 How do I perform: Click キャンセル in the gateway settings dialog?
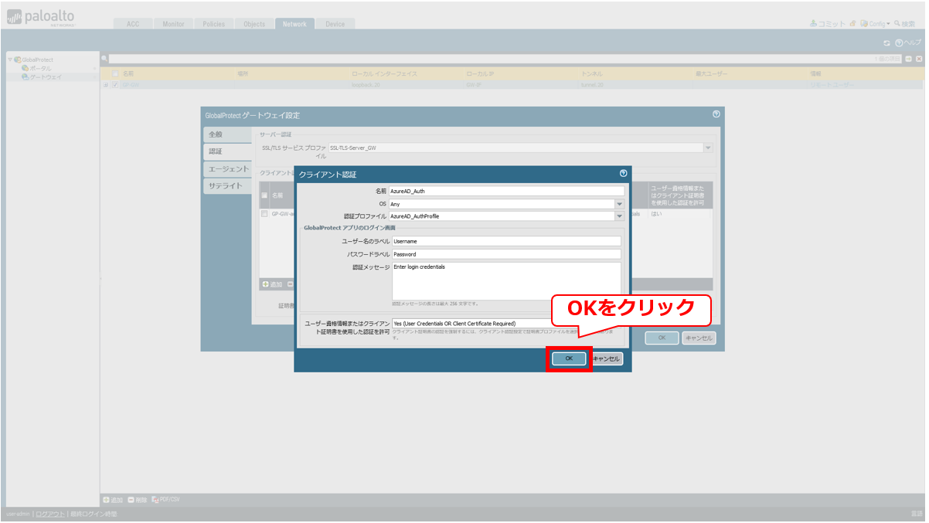(x=699, y=338)
